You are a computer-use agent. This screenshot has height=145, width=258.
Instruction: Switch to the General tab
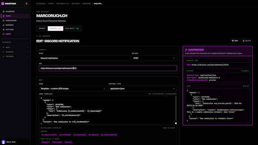(42, 28)
